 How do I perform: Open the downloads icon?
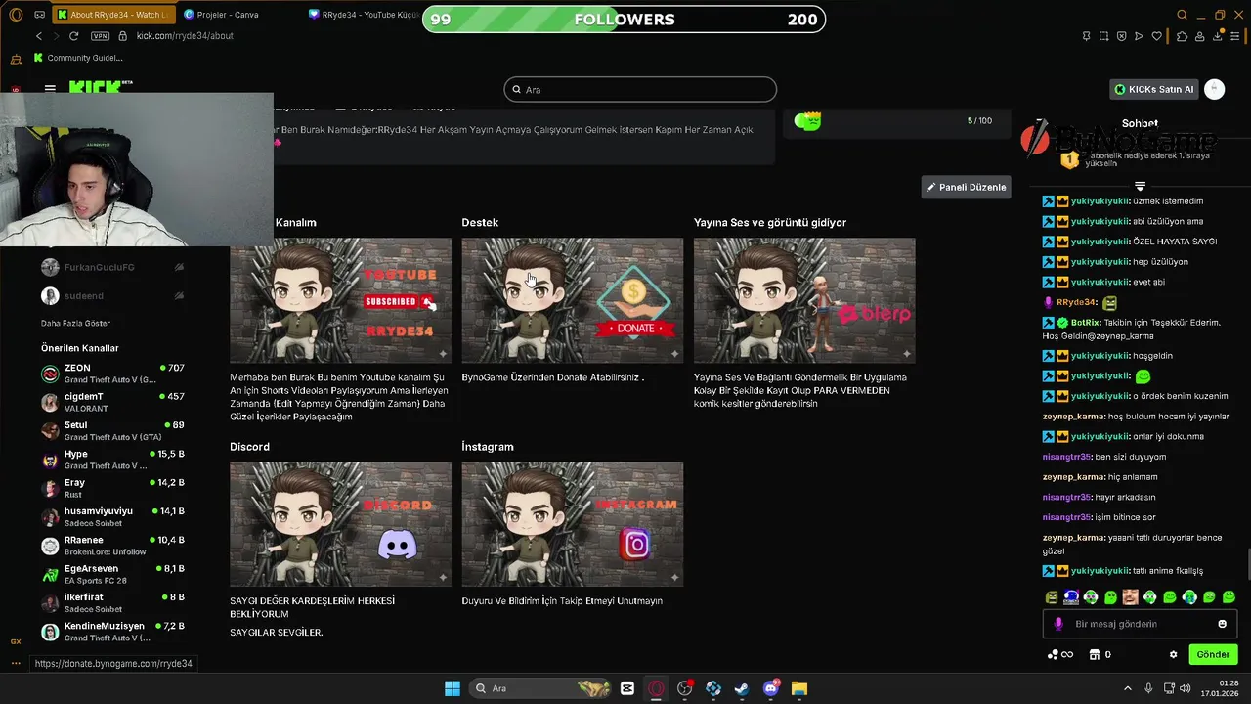[x=1219, y=36]
